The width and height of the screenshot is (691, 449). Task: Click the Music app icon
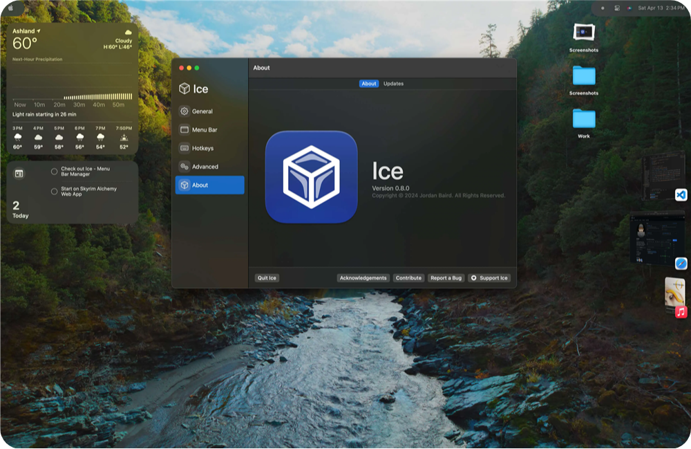click(681, 312)
